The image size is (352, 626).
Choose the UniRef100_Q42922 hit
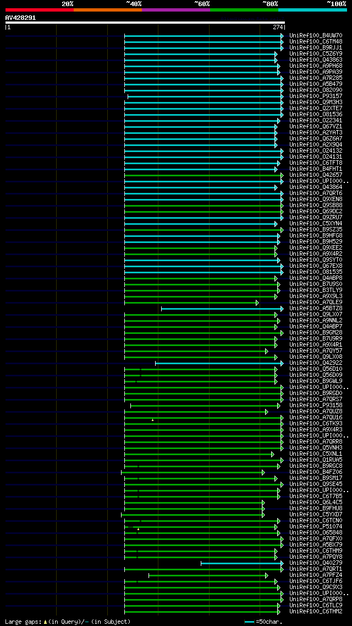[x=316, y=363]
